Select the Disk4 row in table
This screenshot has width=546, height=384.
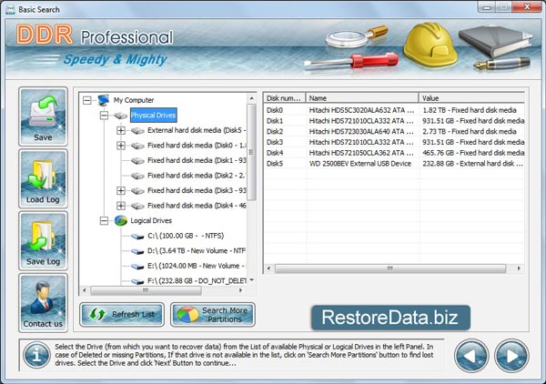point(394,153)
